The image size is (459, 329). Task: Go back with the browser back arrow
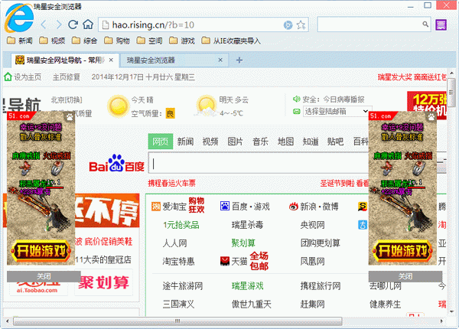click(44, 24)
